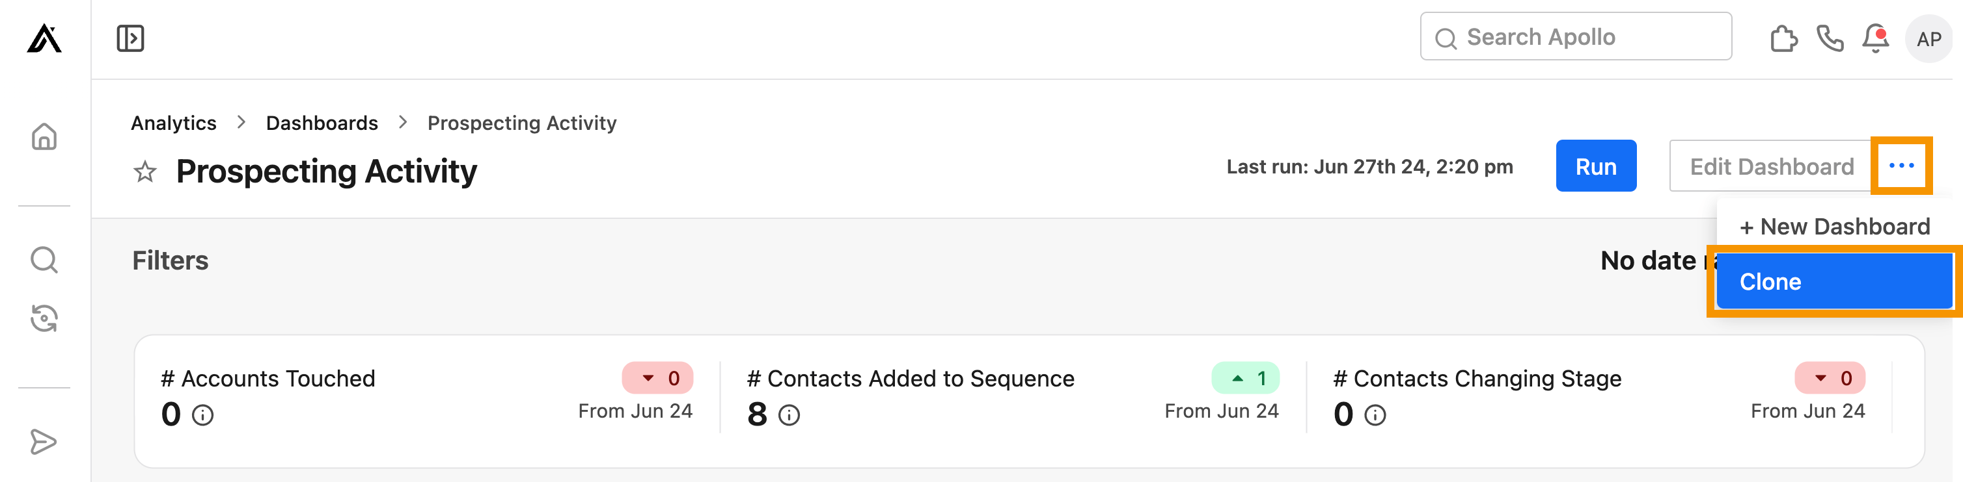This screenshot has height=482, width=1963.
Task: Click the Search Apollo input field
Action: 1576,36
